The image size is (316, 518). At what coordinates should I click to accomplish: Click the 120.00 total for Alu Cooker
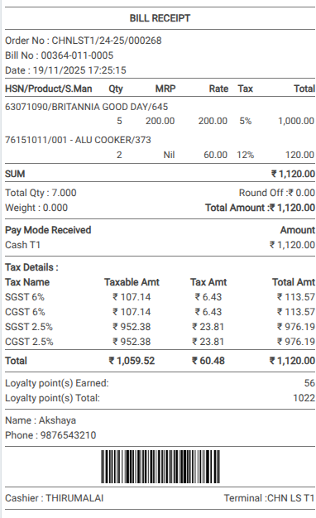click(299, 155)
